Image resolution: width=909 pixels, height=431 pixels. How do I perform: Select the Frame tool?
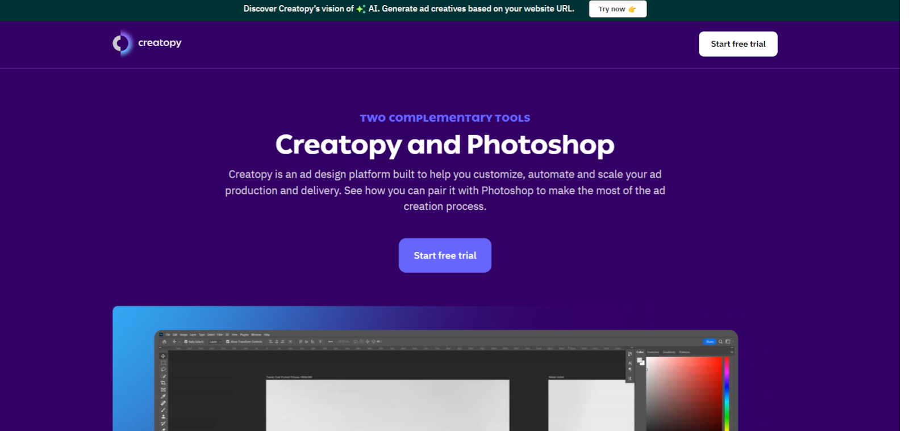tap(163, 390)
